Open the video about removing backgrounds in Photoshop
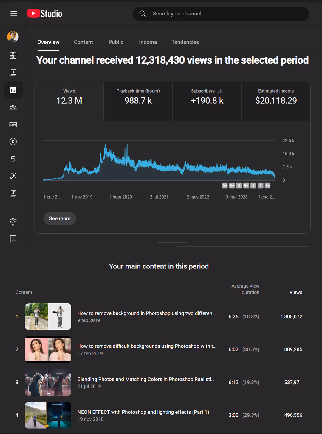322x434 pixels. point(146,313)
